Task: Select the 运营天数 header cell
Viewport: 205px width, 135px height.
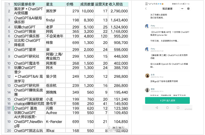Action: tap(101, 4)
